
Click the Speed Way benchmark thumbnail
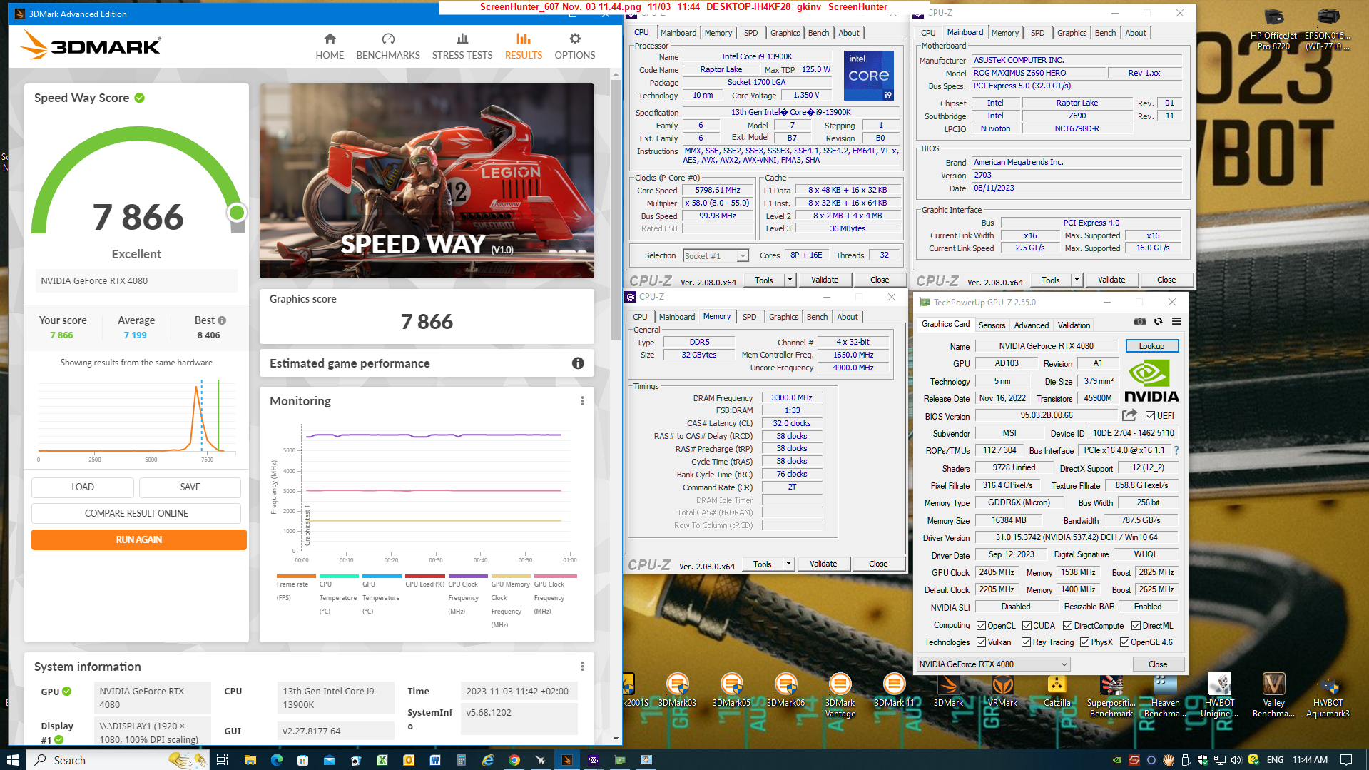427,181
